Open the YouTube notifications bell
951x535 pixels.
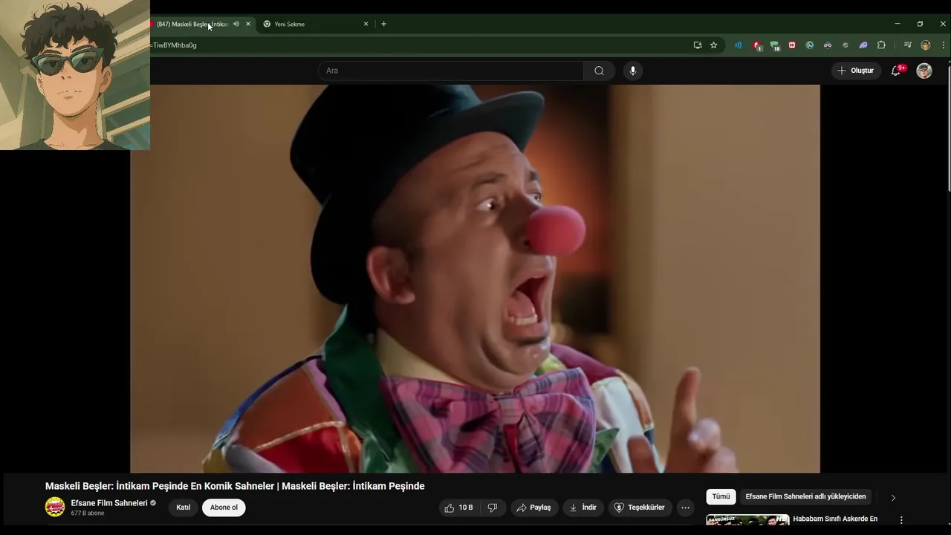(896, 71)
